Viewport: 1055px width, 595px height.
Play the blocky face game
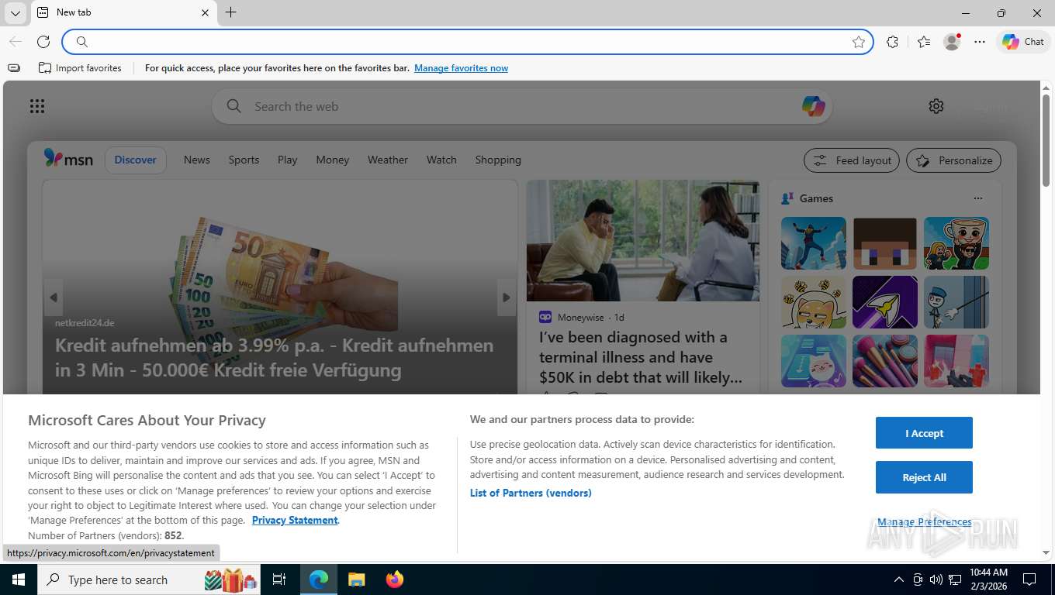click(885, 243)
